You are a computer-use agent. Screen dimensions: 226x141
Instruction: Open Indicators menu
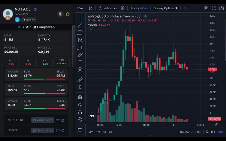(x=108, y=8)
